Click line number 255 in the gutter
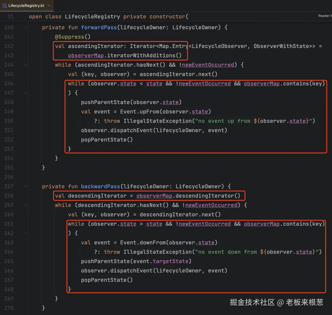Screen dimensions: 332x315 point(9,167)
